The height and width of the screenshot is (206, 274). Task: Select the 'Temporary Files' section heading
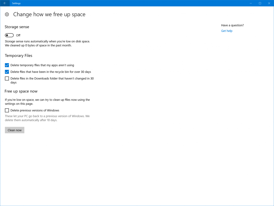coord(18,56)
